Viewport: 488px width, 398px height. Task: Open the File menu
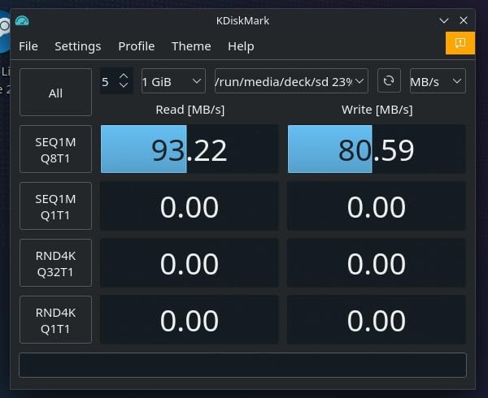pos(28,46)
